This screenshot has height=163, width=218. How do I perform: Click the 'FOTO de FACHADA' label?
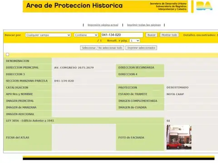coord(131,138)
